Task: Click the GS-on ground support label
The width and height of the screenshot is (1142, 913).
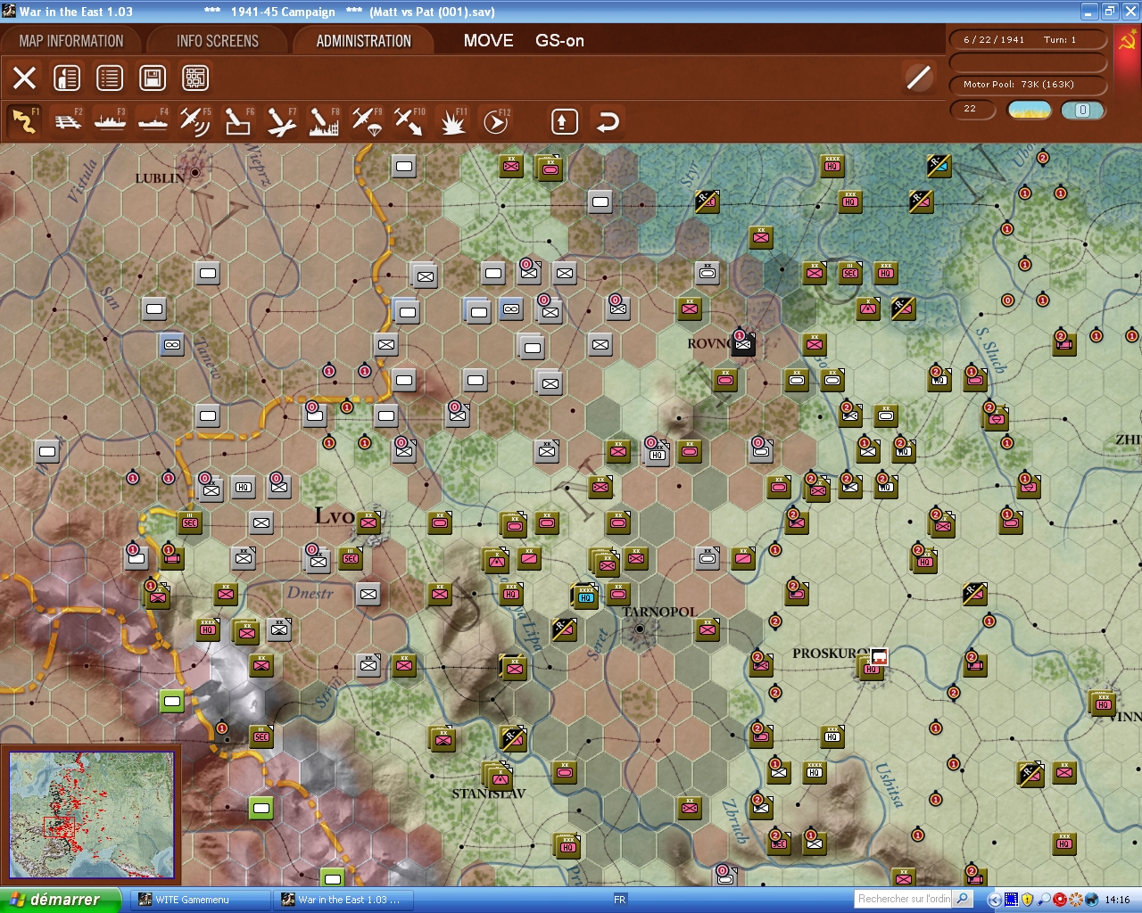Action: [x=559, y=41]
